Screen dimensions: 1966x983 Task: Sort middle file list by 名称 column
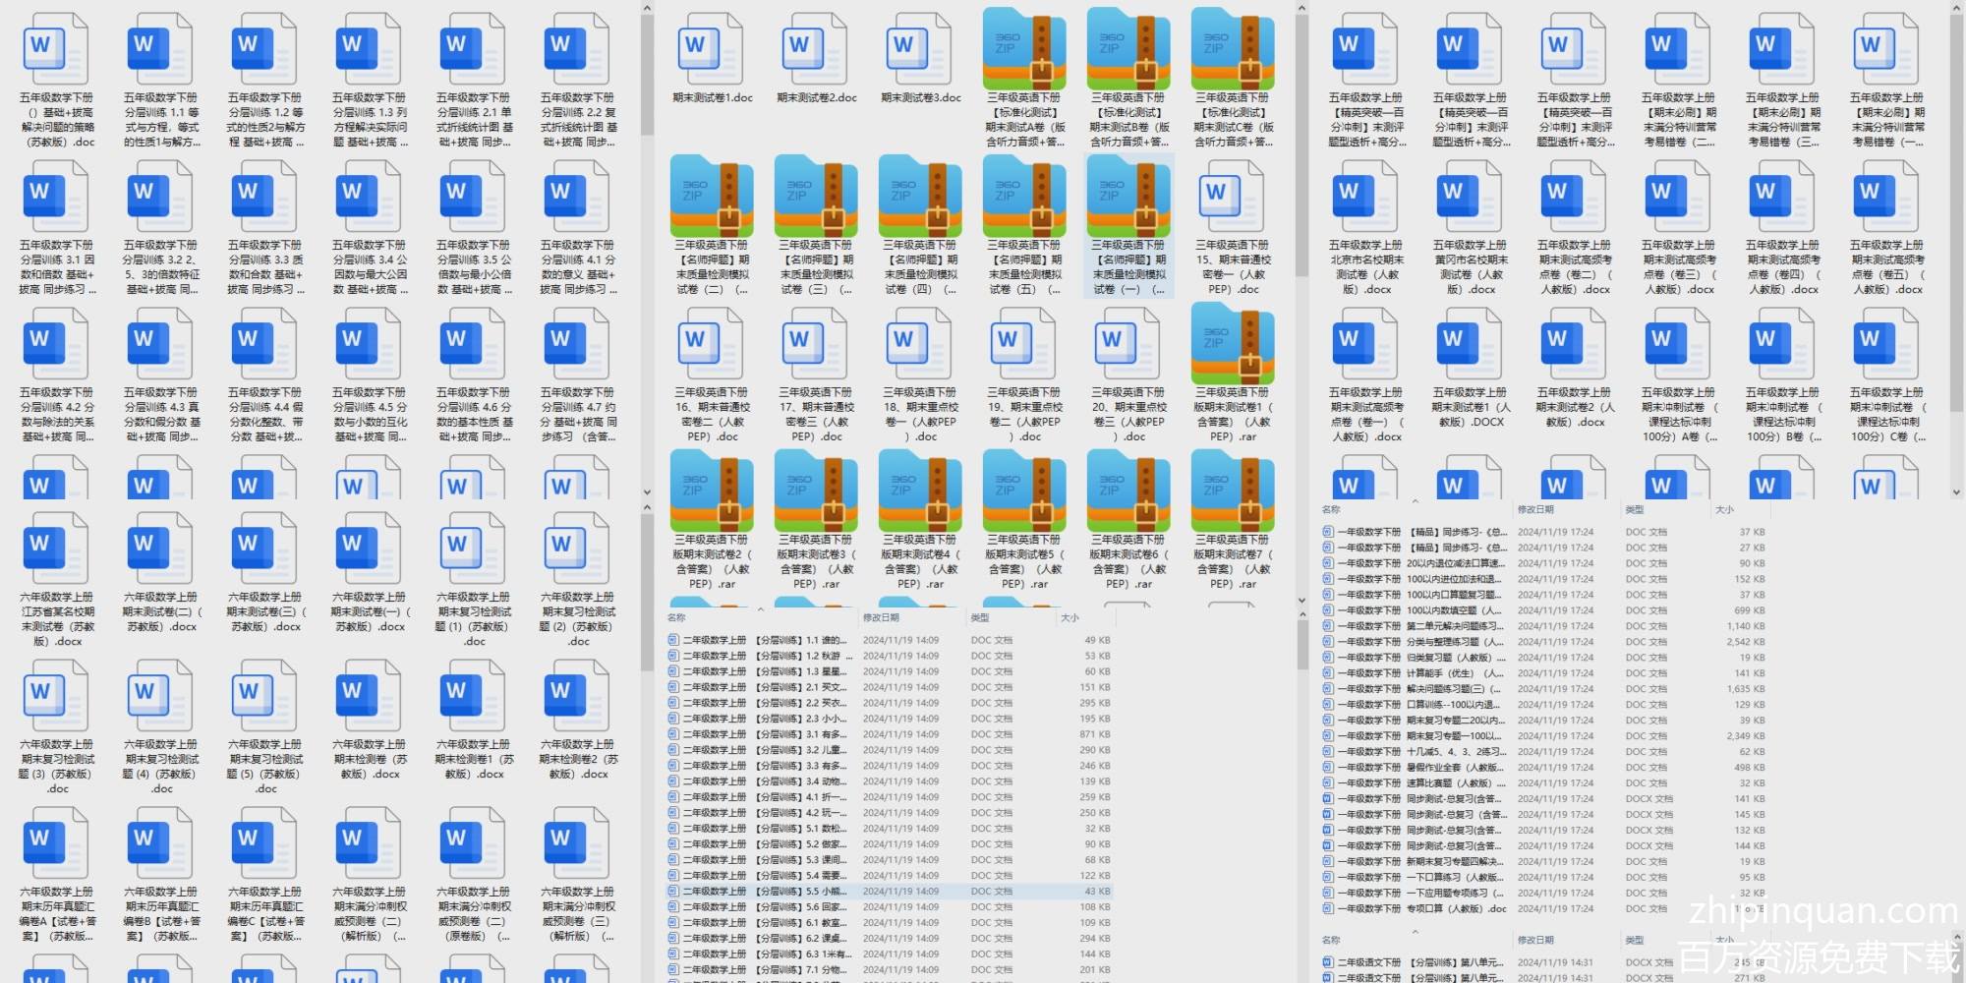coord(677,618)
